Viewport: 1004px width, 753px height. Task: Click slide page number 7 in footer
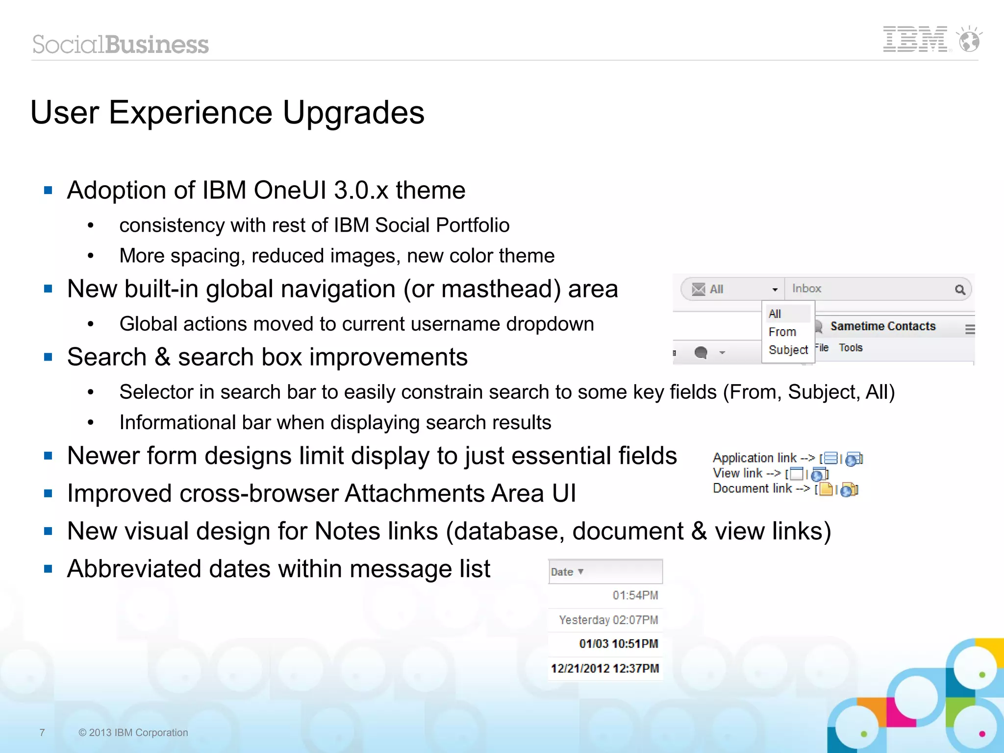pos(42,732)
